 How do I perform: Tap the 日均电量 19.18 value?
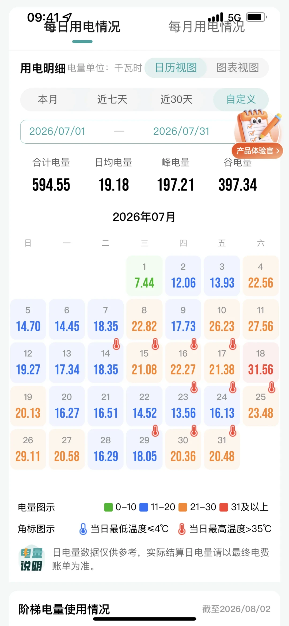(x=114, y=185)
